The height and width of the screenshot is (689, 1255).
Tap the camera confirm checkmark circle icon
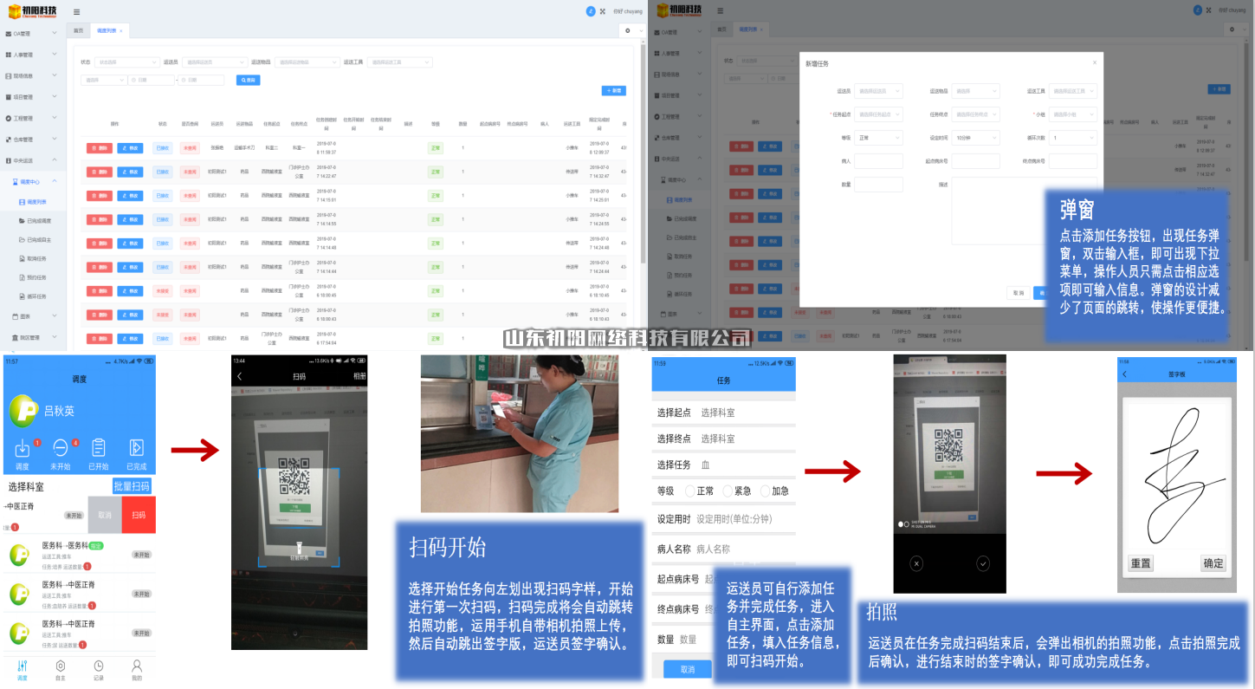[x=983, y=563]
